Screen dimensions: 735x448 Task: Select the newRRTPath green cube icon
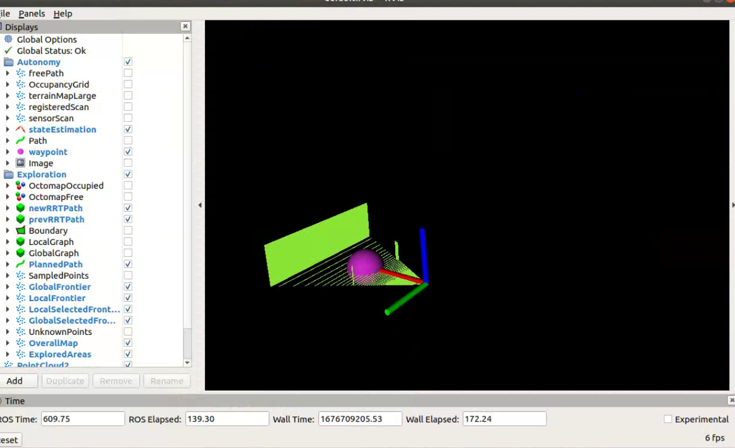21,208
